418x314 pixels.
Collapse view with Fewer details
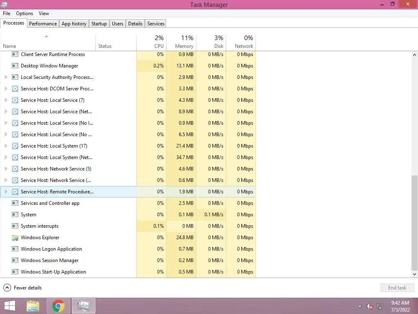pyautogui.click(x=22, y=288)
